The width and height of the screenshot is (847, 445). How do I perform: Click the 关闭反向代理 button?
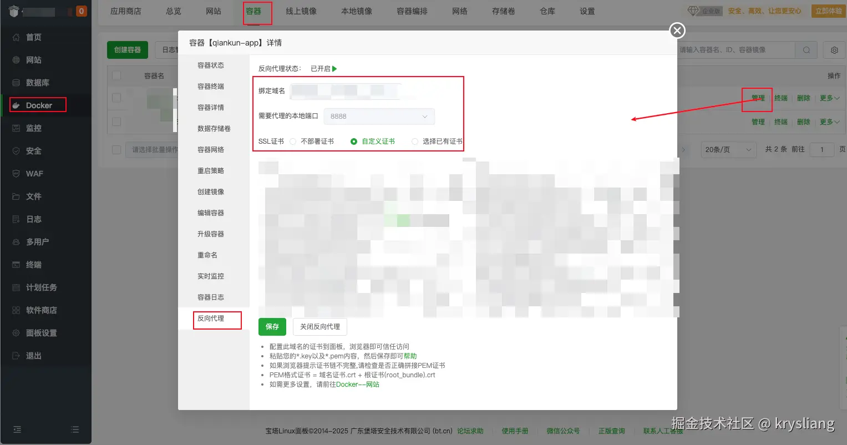(320, 327)
